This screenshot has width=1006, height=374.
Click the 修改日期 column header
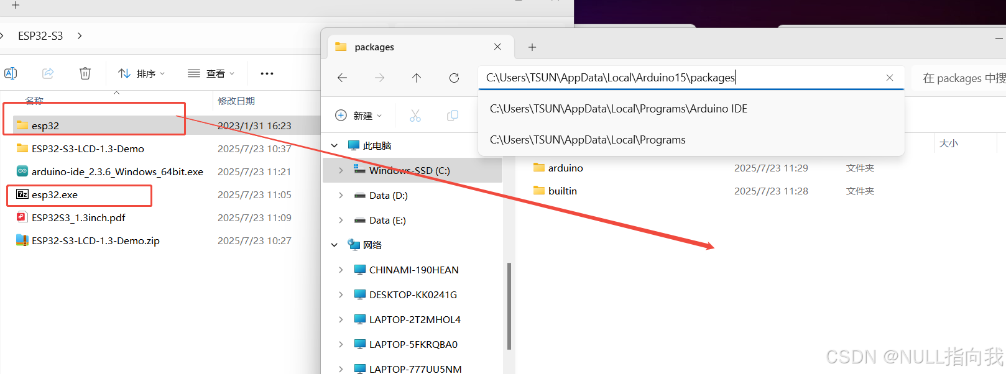236,101
